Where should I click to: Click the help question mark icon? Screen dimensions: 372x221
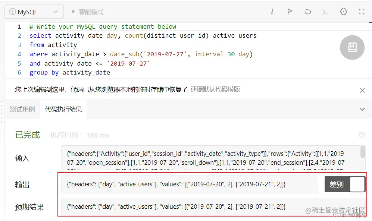[x=362, y=135]
